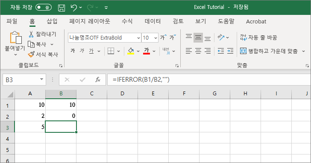311x163 pixels.
Task: Expand merge and center dropdown arrow
Action: [x=303, y=51]
